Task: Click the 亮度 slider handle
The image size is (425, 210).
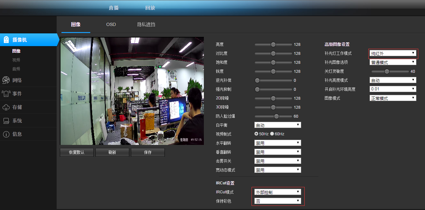Action: [273, 45]
